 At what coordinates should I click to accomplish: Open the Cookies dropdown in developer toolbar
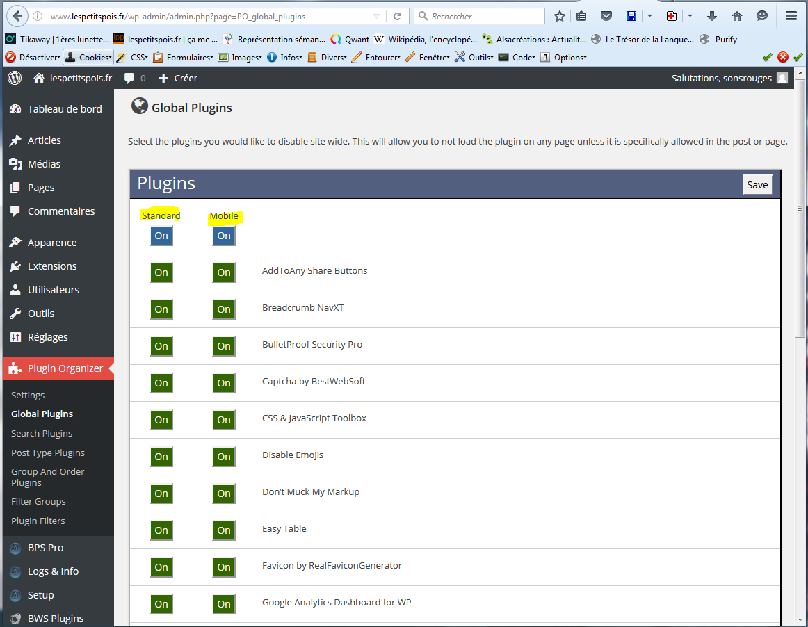pos(88,57)
